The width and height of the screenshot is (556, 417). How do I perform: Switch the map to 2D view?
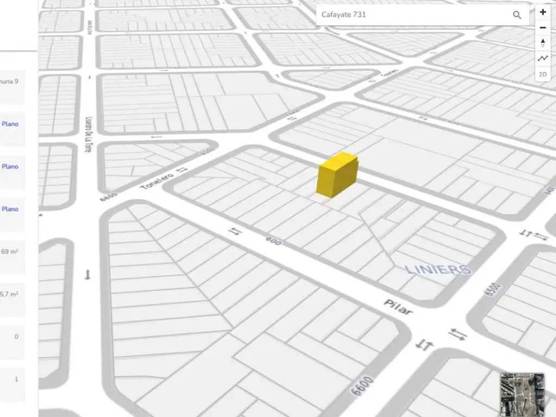542,74
